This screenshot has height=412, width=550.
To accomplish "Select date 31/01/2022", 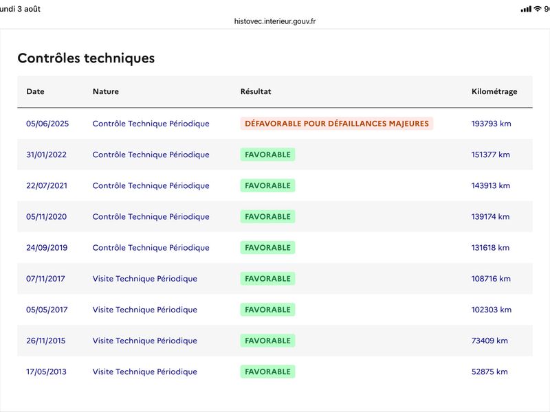I will 46,154.
